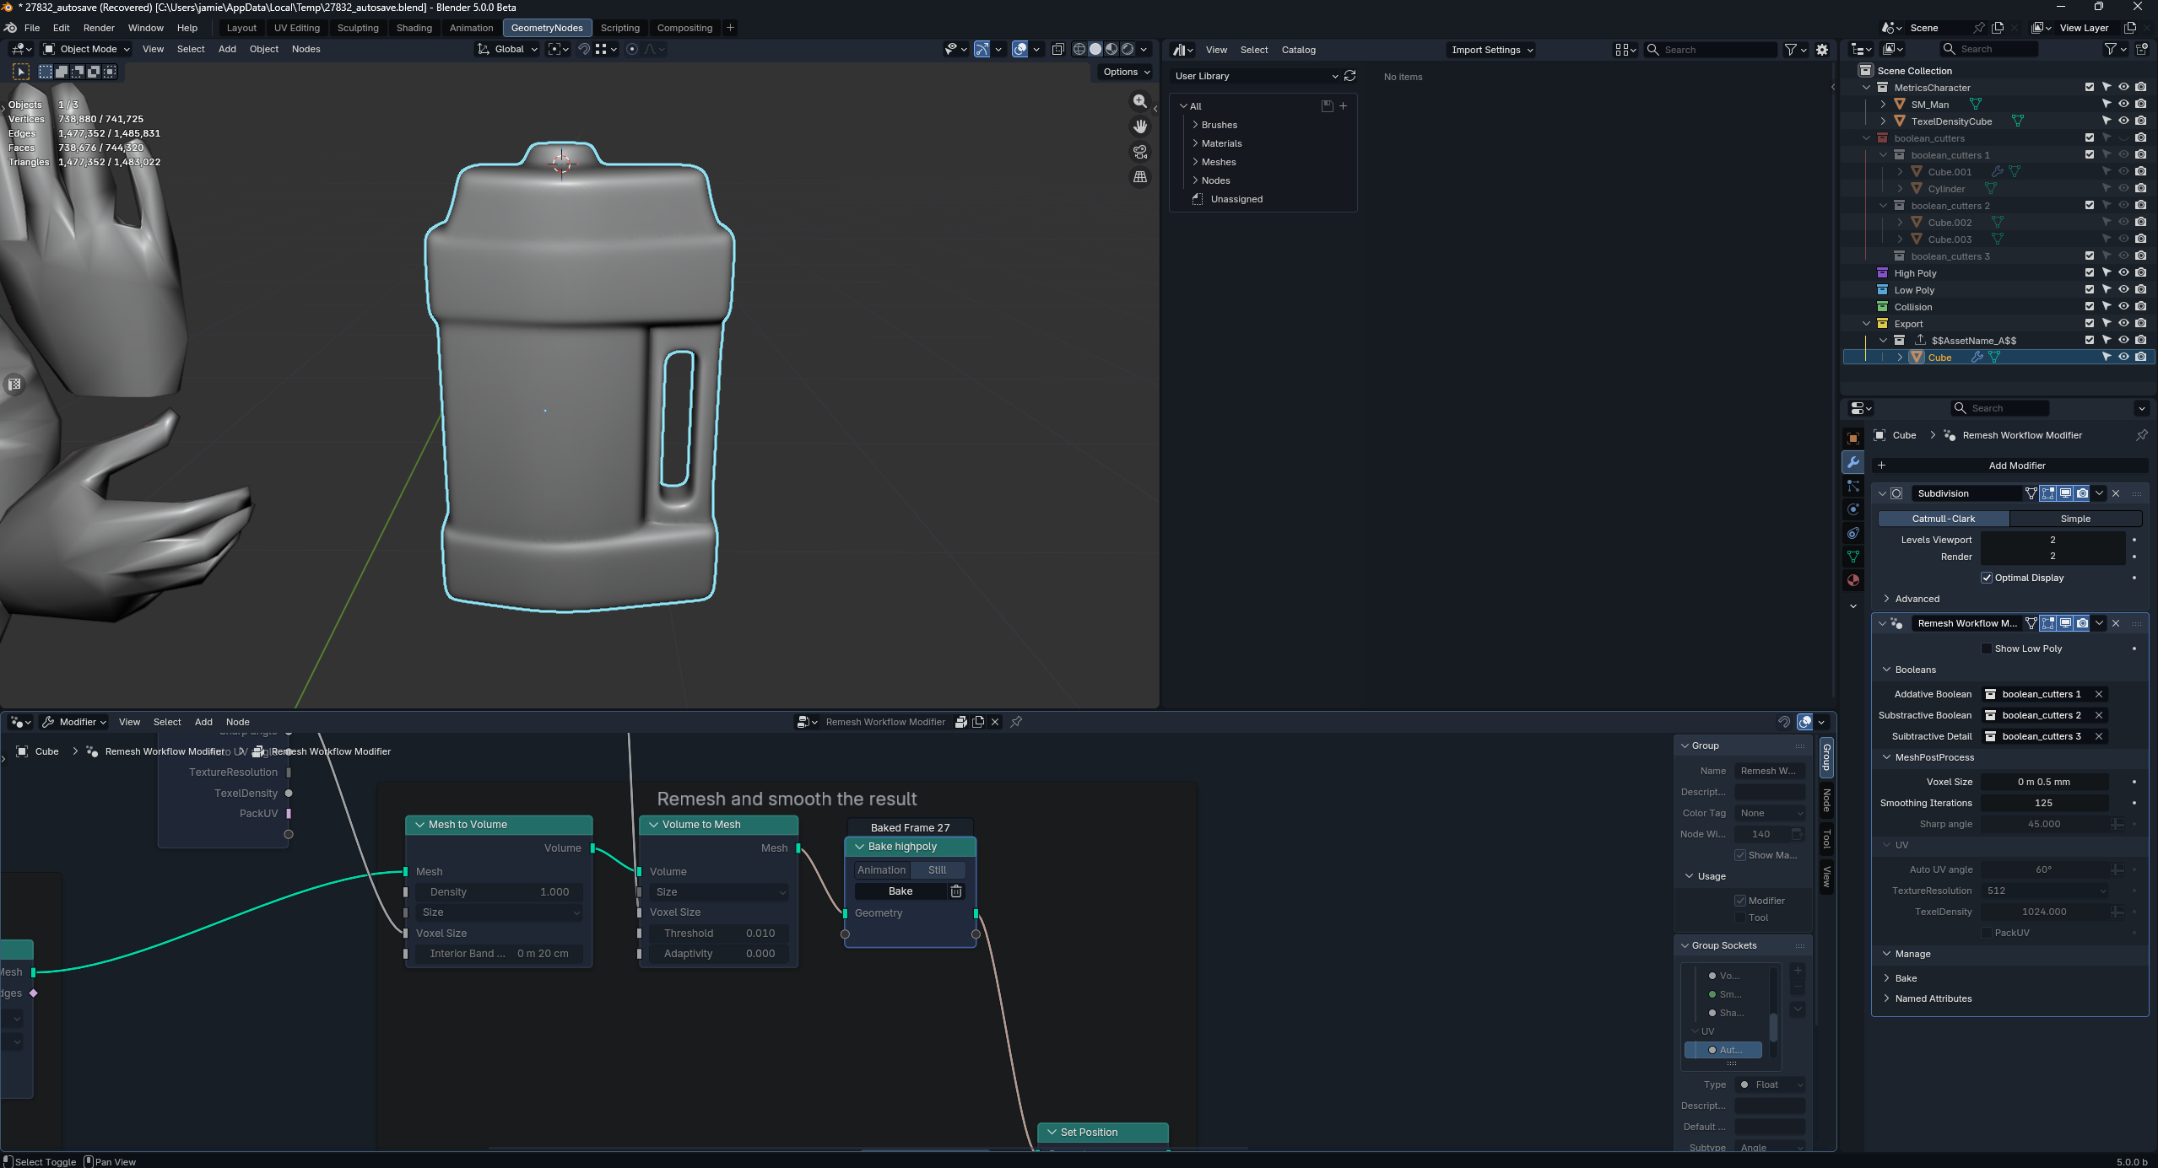Open Object Mode dropdown

point(87,49)
